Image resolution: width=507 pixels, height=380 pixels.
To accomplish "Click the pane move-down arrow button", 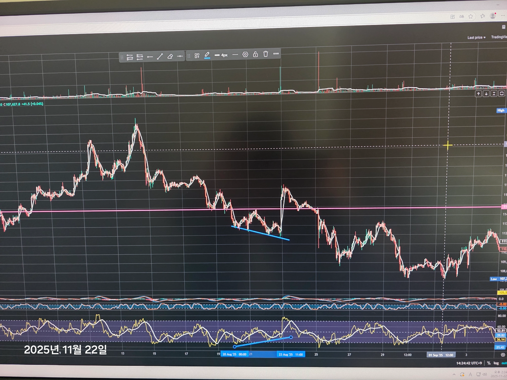I will 486,94.
